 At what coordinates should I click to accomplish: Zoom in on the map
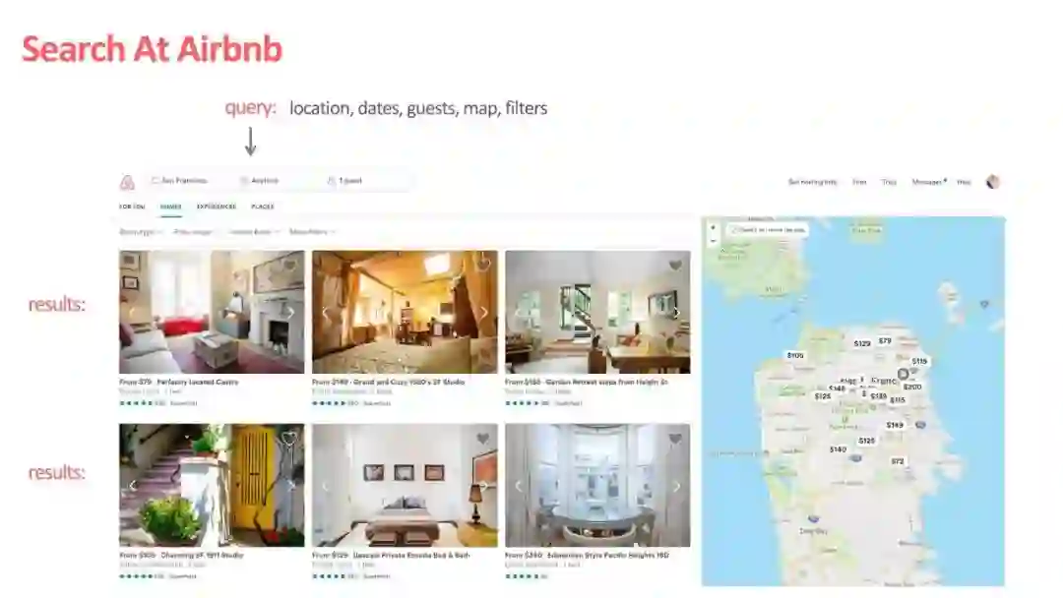pos(713,227)
